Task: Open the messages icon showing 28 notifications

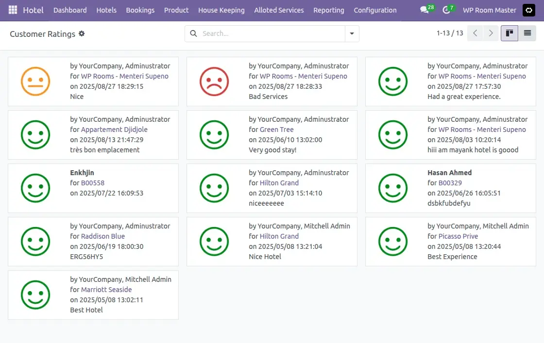Action: [424, 9]
